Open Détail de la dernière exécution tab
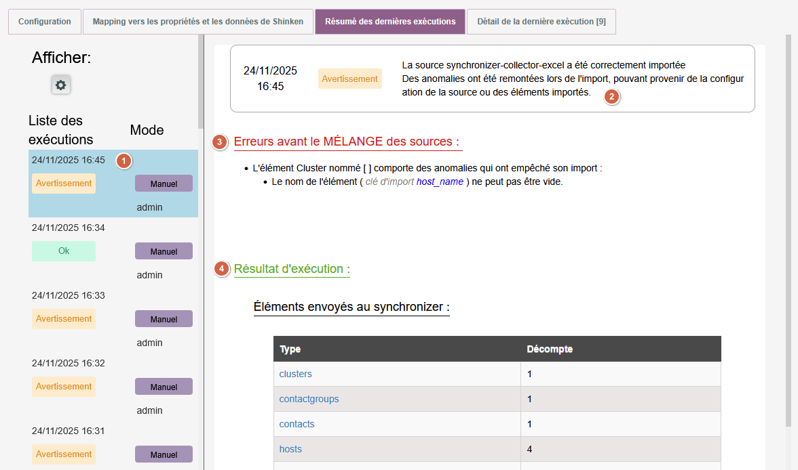Screen dimensions: 798x470 [x=541, y=22]
